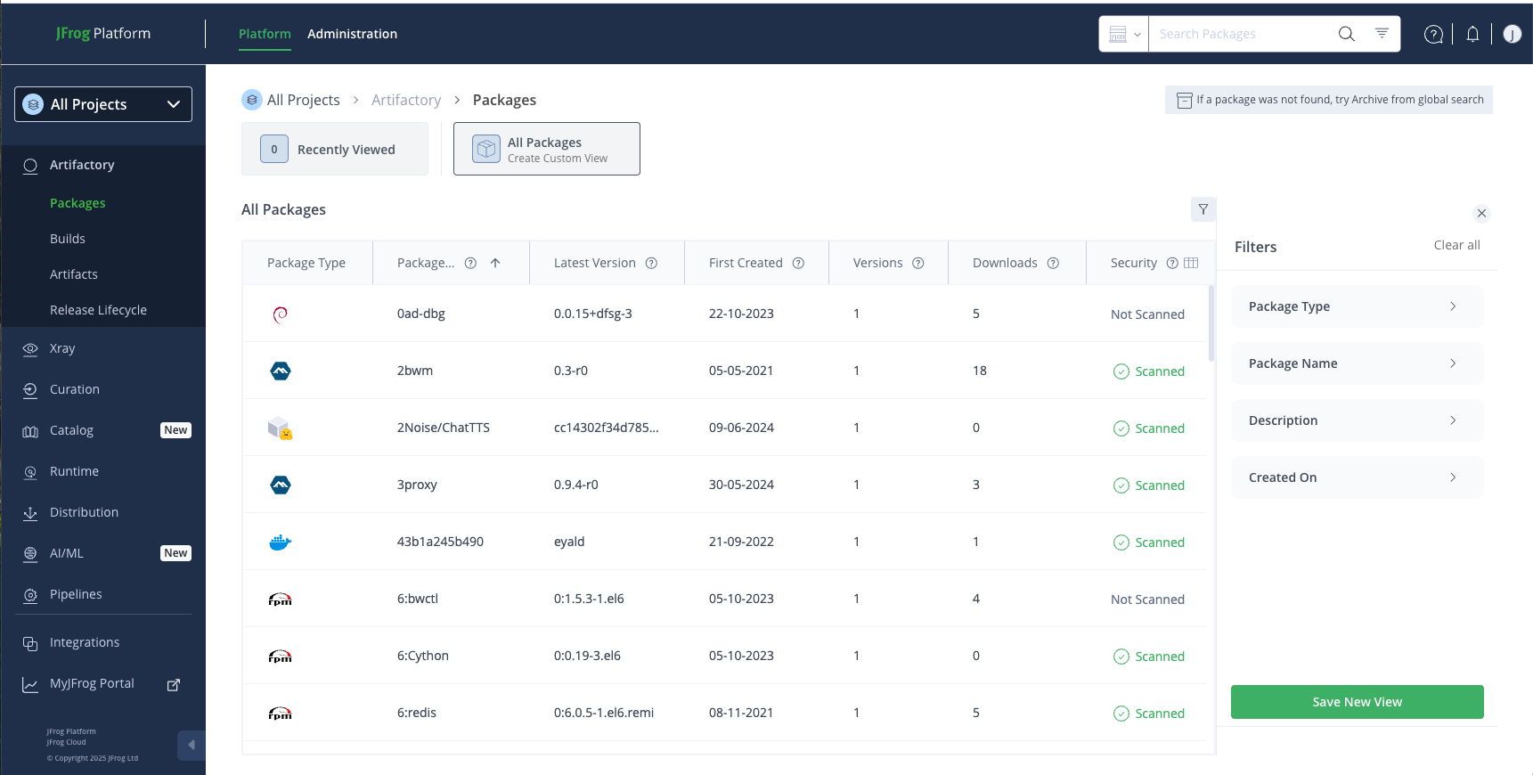Open the 6:Cython package name

coord(423,656)
